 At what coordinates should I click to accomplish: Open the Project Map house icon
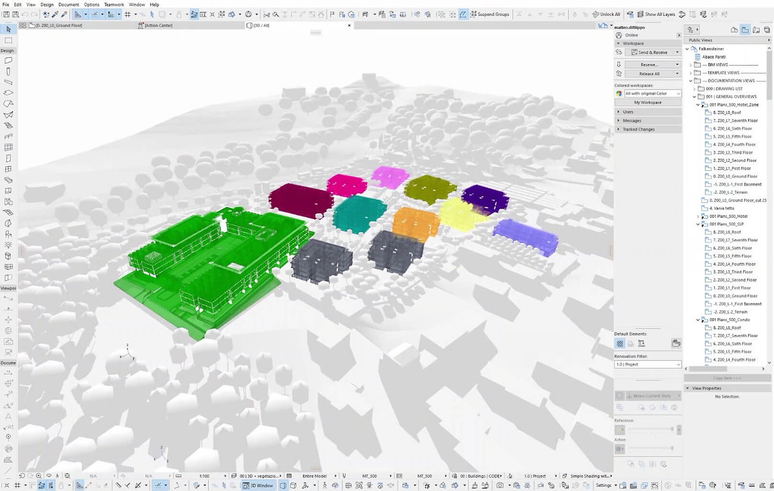coord(734,30)
